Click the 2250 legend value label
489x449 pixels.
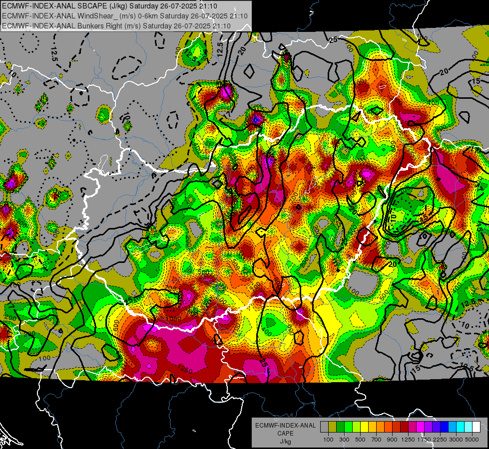[441, 440]
